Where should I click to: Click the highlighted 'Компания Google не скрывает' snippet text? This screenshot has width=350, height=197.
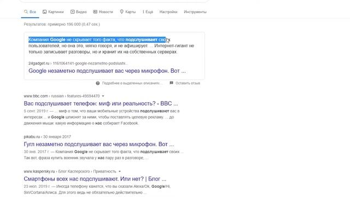click(x=97, y=39)
